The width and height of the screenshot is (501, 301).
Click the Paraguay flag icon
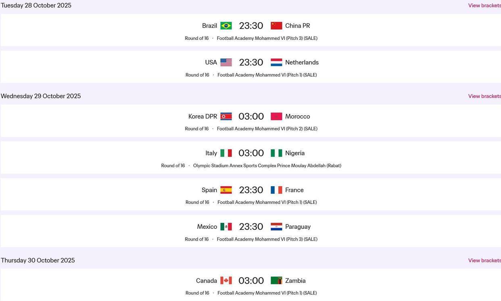pyautogui.click(x=276, y=227)
